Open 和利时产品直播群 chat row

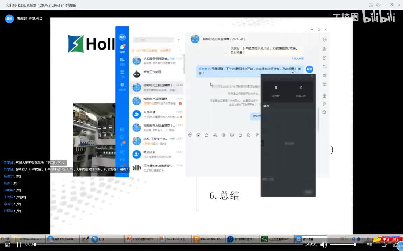pyautogui.click(x=157, y=101)
